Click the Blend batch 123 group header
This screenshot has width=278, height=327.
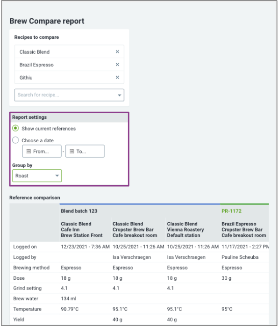(79, 211)
